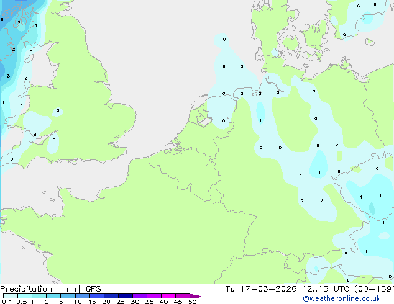Click legend scale label "35"
This screenshot has width=394, height=304.
click(149, 302)
